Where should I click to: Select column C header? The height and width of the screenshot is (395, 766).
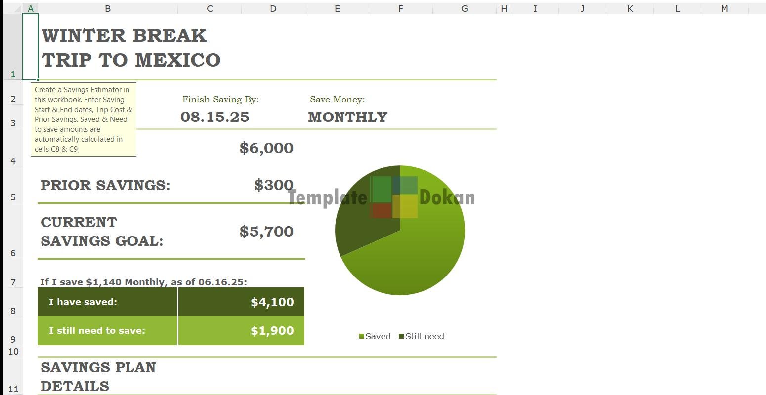click(x=210, y=8)
